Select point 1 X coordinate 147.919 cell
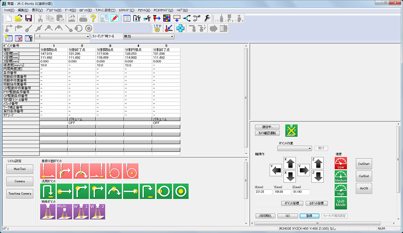Image resolution: width=403 pixels, height=233 pixels. coord(54,54)
